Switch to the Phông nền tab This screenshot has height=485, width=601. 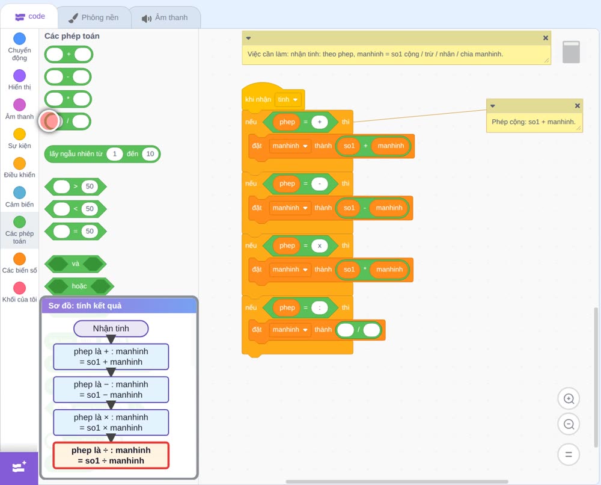tap(94, 17)
